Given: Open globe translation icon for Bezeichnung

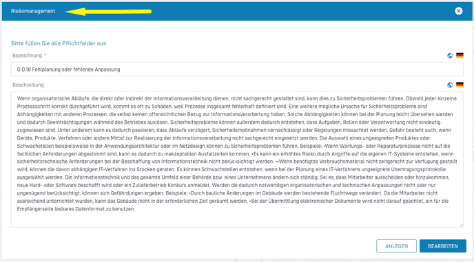Looking at the screenshot, I should click(450, 56).
